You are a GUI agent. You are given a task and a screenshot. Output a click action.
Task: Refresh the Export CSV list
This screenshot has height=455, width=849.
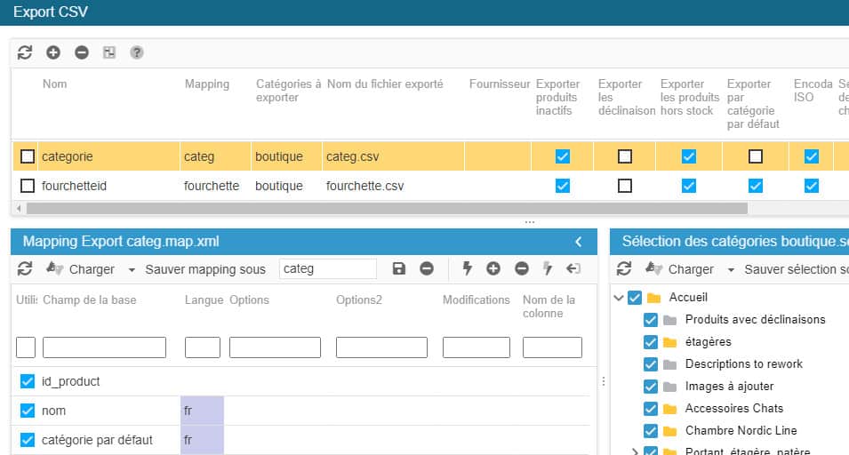(x=25, y=52)
